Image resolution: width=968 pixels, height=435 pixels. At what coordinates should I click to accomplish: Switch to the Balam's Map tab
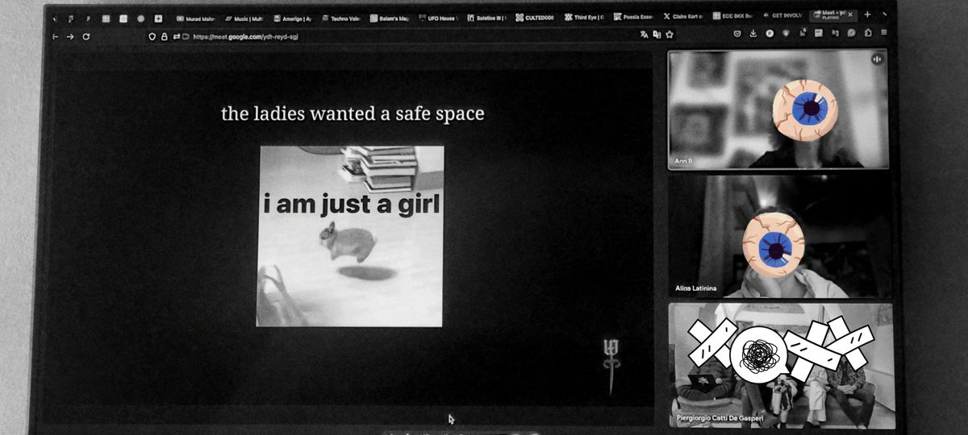390,18
